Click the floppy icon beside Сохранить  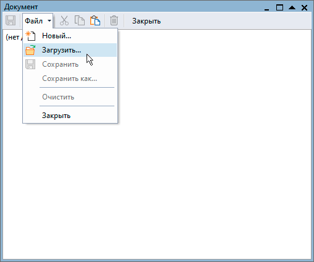tap(30, 64)
